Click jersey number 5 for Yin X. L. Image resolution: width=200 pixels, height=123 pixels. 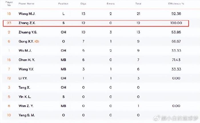pos(9,97)
